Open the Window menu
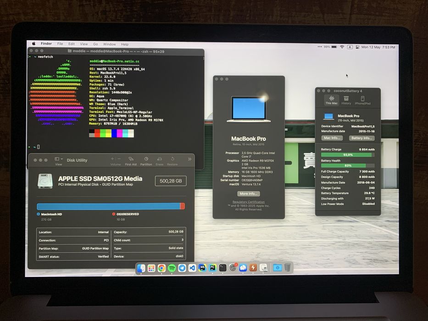The image size is (428, 321). [110, 44]
